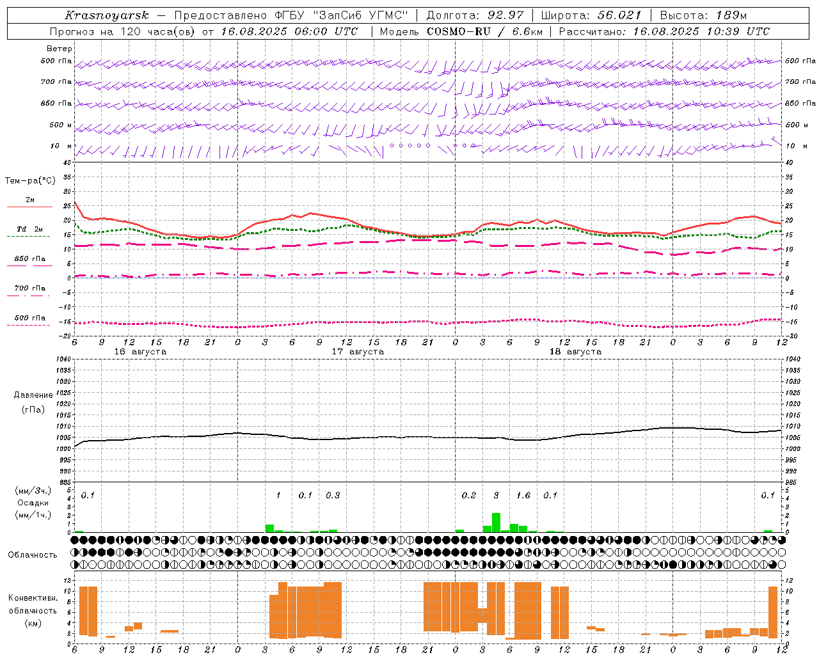
Task: Click the 700 гПа temperature legend entry
Action: coord(29,288)
